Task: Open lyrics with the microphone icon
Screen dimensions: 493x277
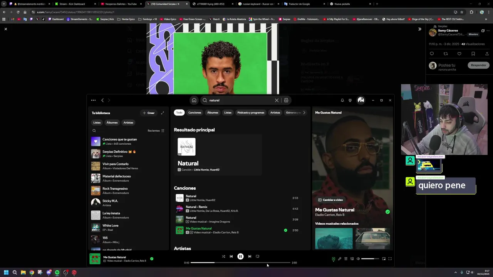Action: (340, 259)
